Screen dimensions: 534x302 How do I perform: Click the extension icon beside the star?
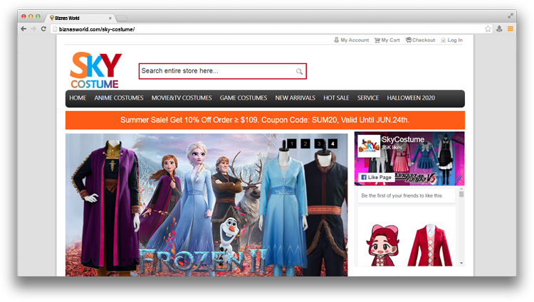coord(499,29)
